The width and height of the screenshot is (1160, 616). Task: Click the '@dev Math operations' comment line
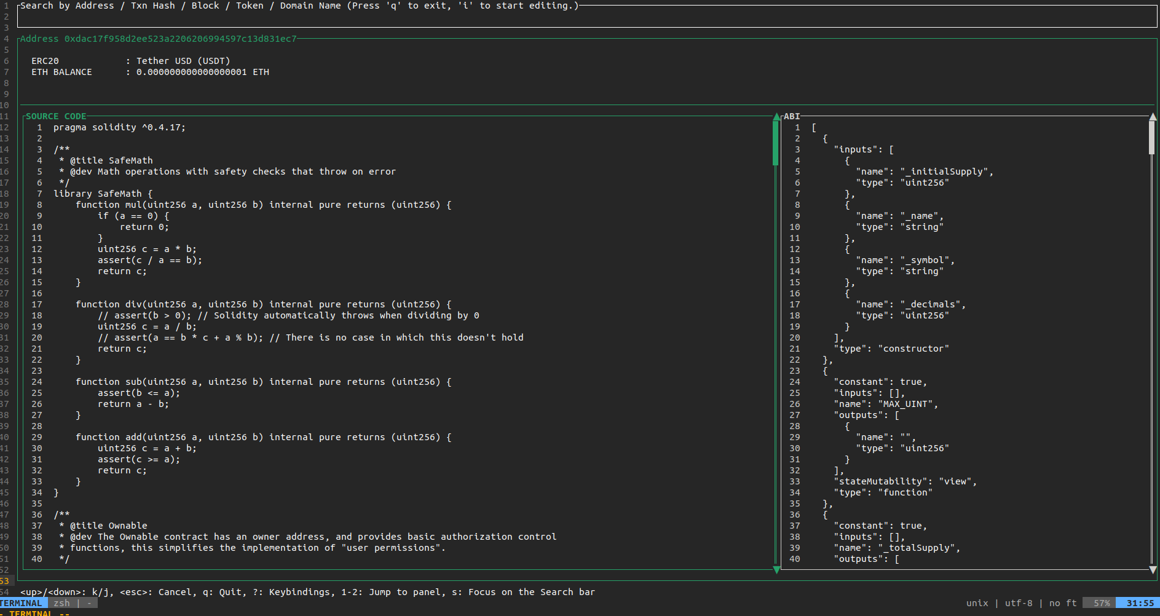[x=227, y=172]
